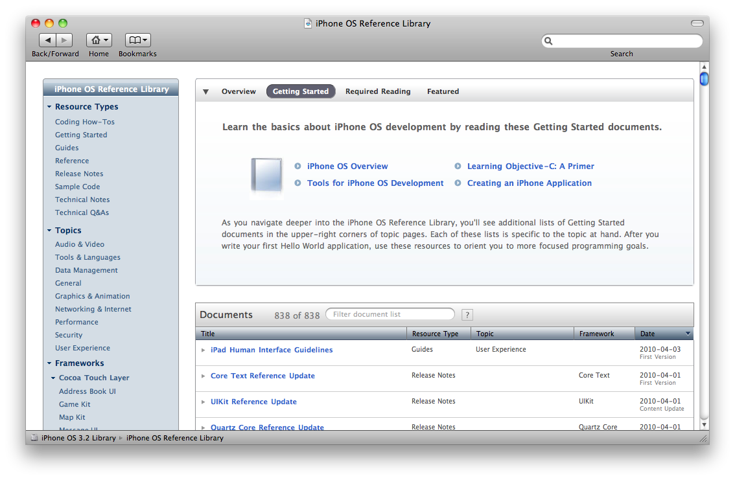Open the Bookmarks toolbar menu
This screenshot has height=480, width=735.
(137, 40)
